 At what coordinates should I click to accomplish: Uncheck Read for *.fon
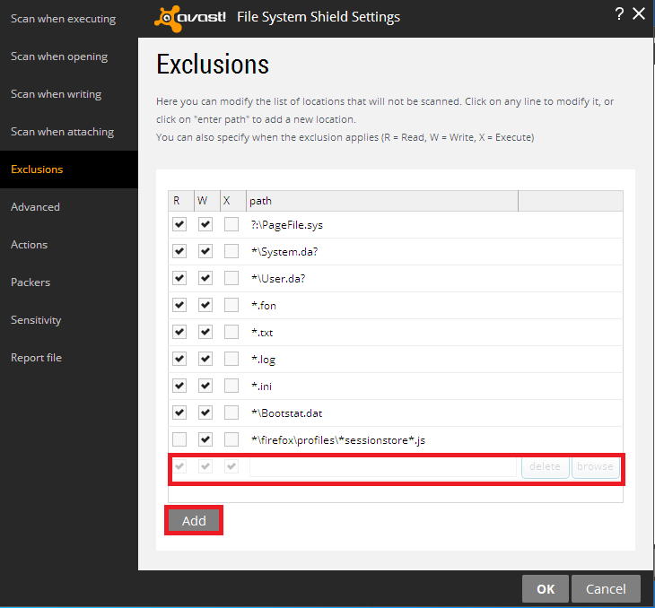(179, 305)
